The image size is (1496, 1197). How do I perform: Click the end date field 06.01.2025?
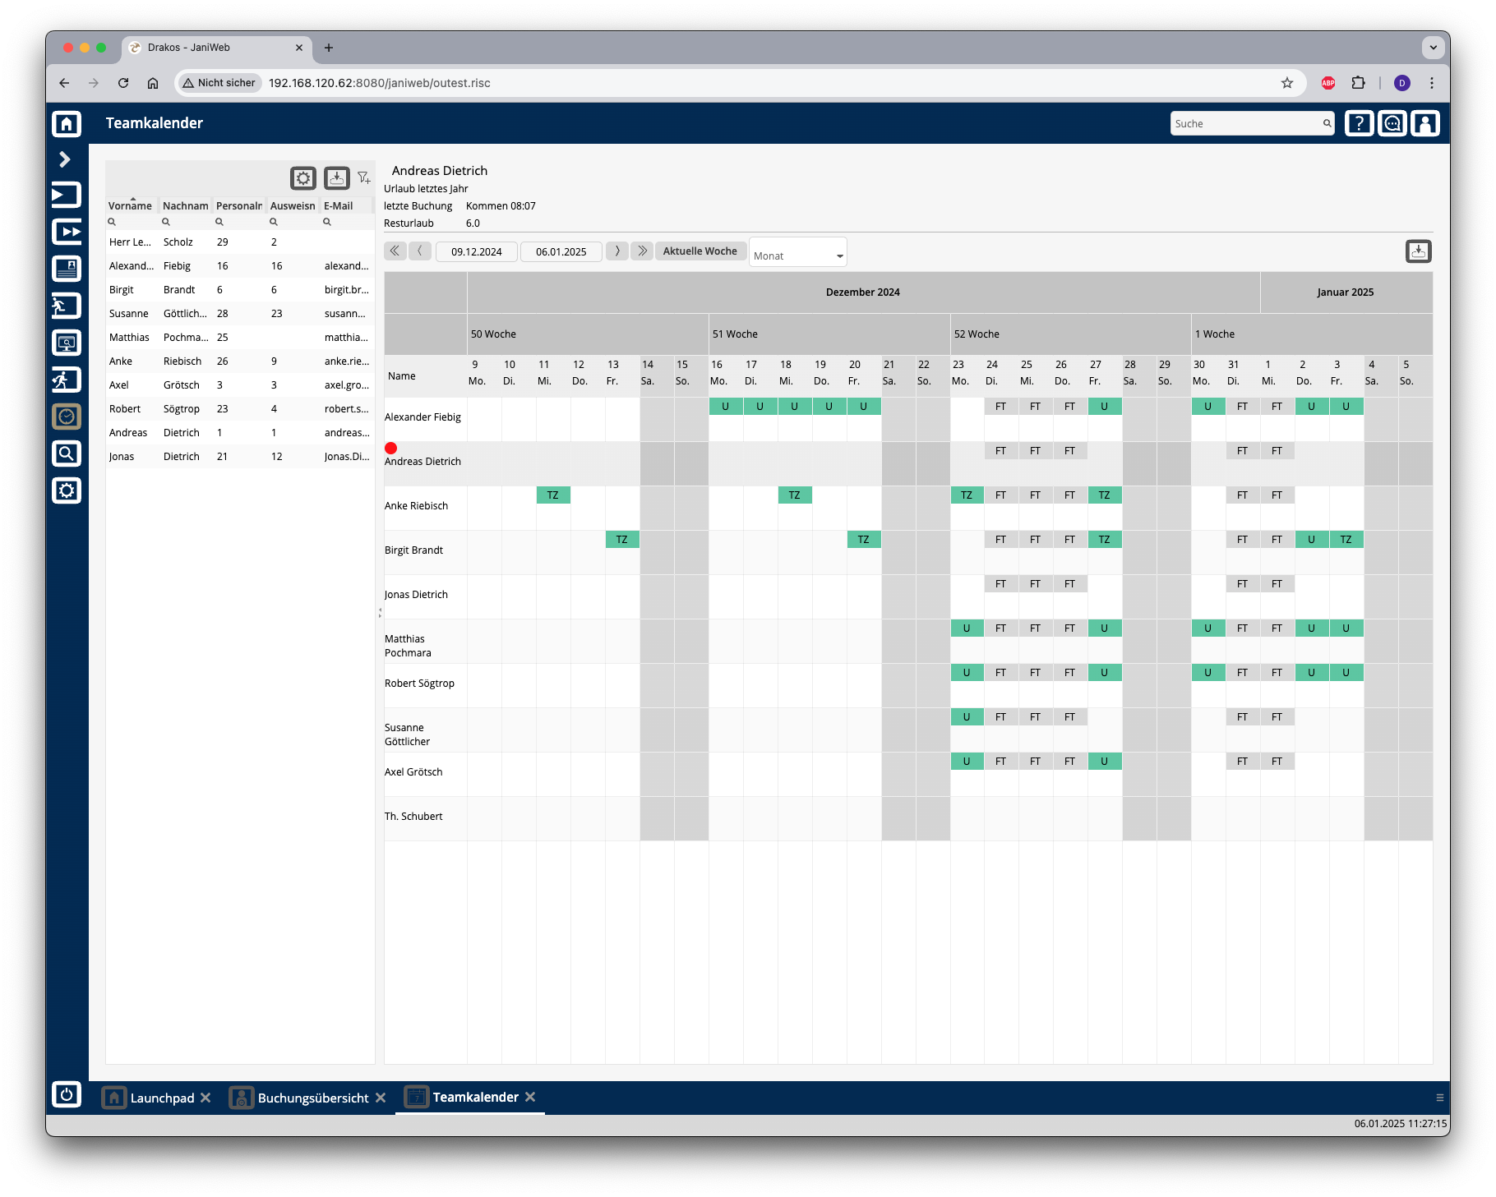coord(561,251)
